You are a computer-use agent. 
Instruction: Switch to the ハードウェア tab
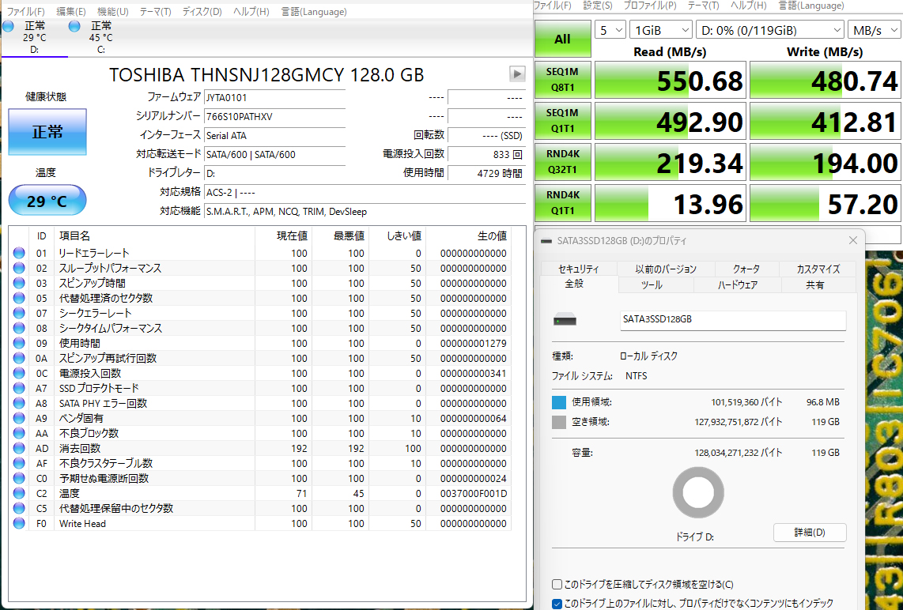pos(737,284)
